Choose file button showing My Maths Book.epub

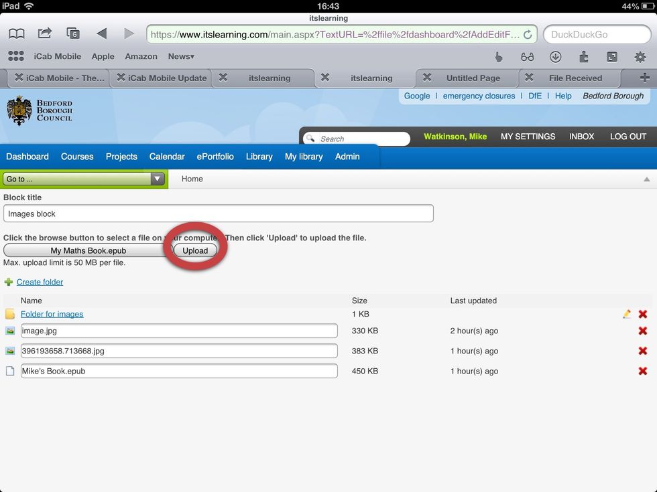tap(88, 250)
